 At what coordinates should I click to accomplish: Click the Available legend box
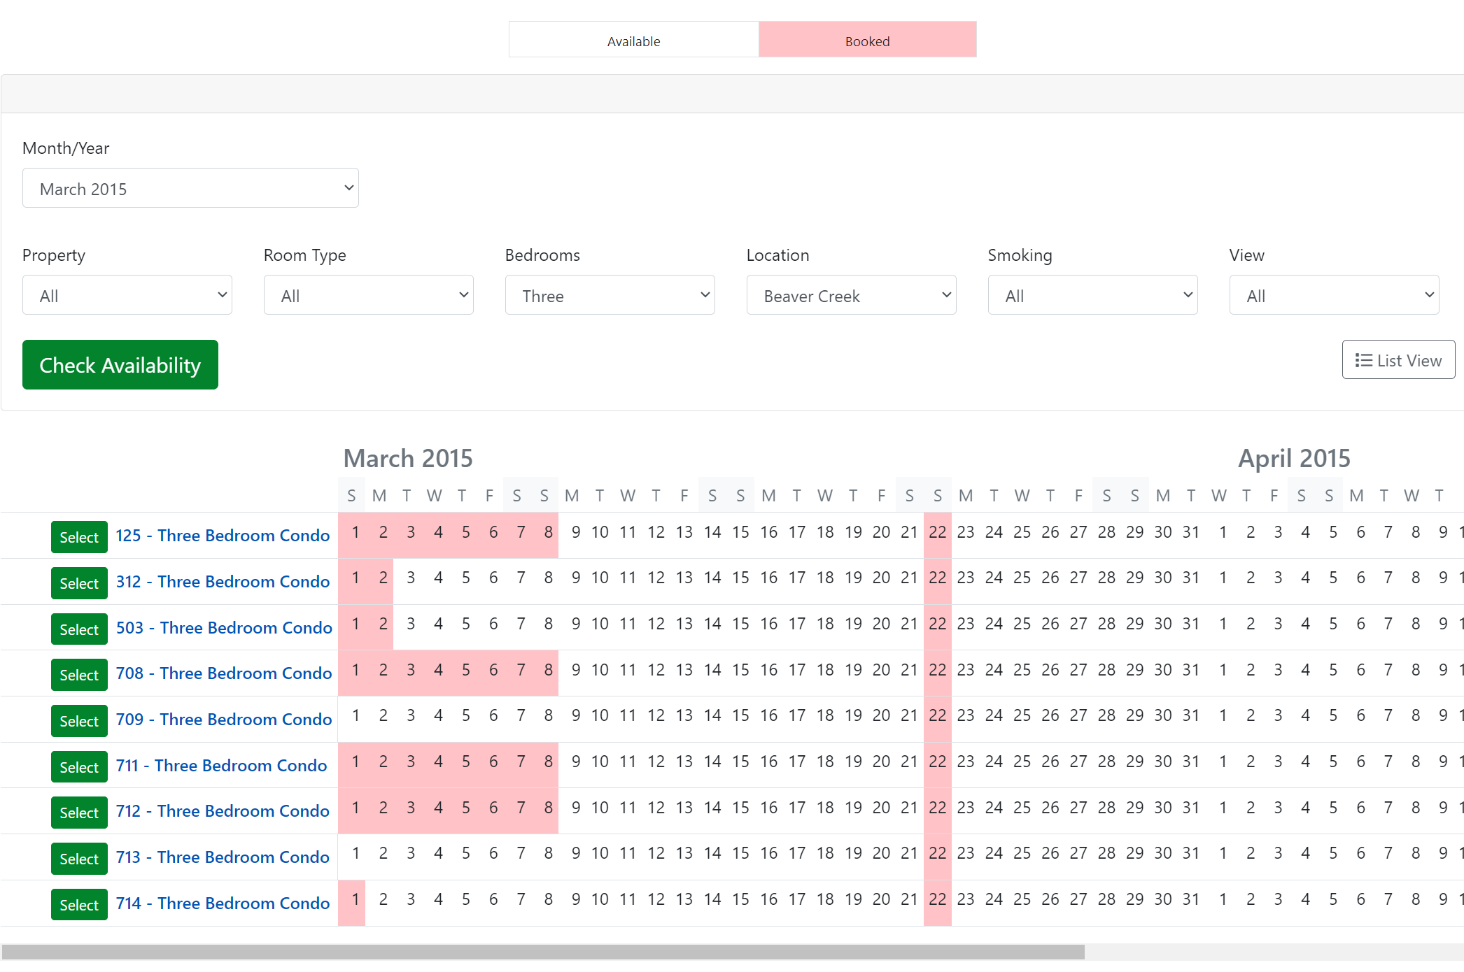tap(633, 41)
